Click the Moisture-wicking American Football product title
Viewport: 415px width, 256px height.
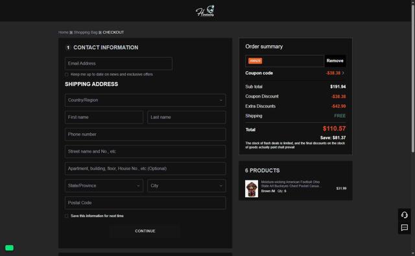[x=291, y=184]
